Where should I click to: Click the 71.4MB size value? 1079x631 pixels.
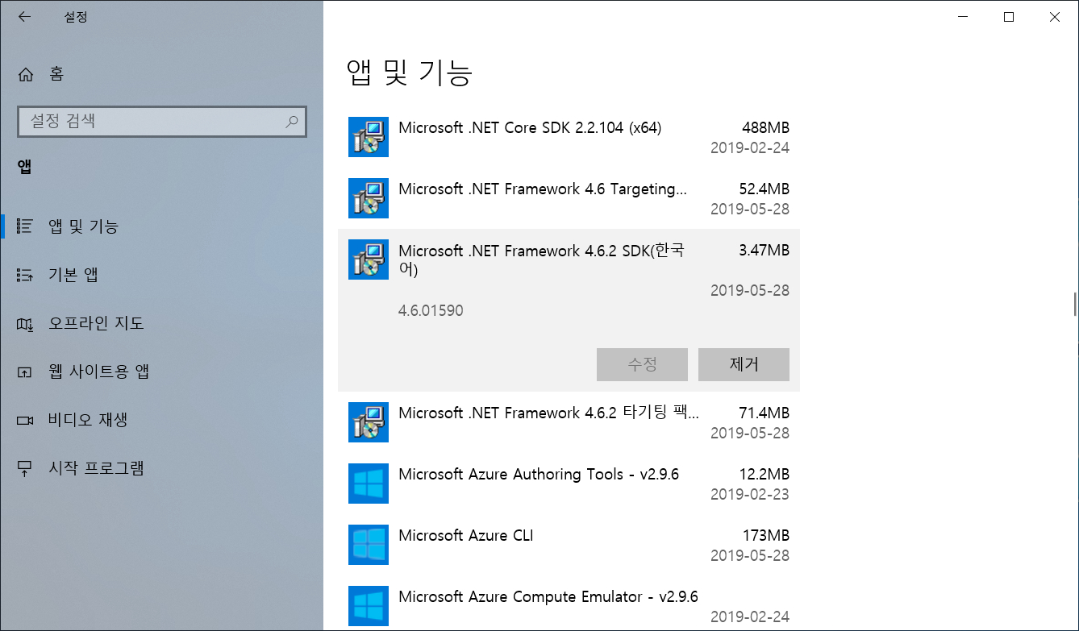tap(764, 413)
